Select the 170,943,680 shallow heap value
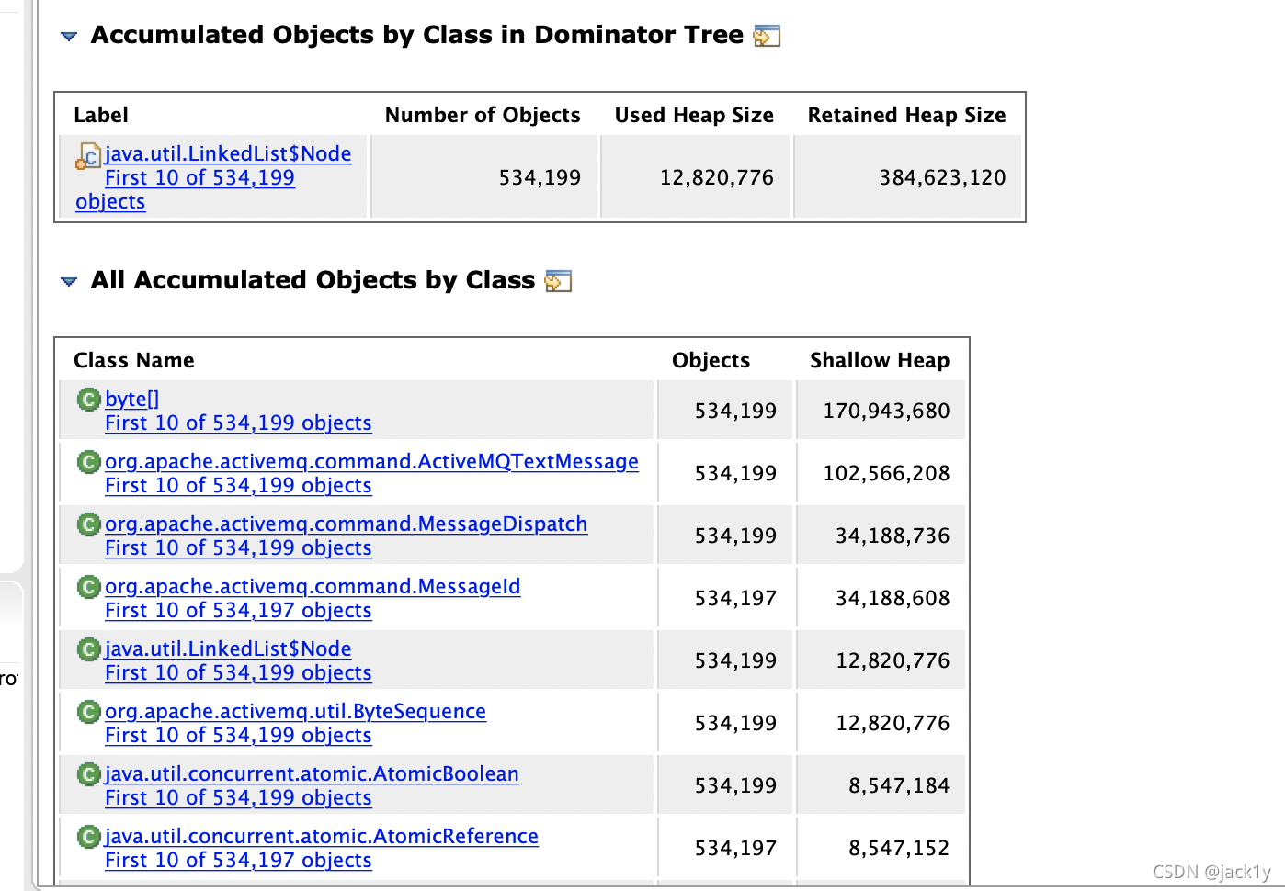Viewport: 1285px width, 891px height. tap(886, 411)
